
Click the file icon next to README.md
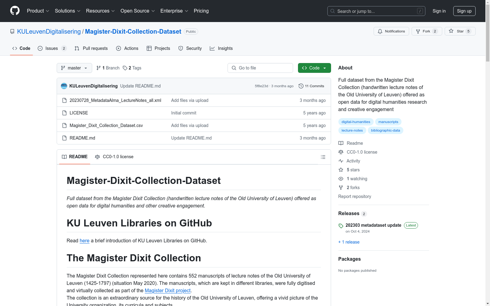(x=64, y=138)
